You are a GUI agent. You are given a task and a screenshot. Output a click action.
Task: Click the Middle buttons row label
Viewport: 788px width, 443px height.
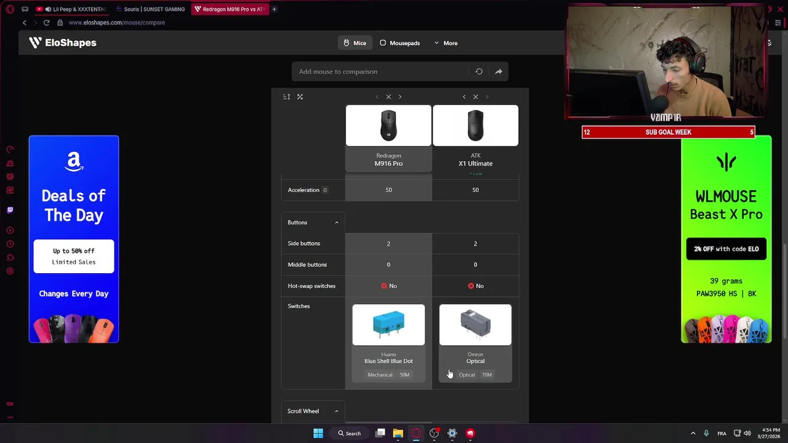click(307, 265)
